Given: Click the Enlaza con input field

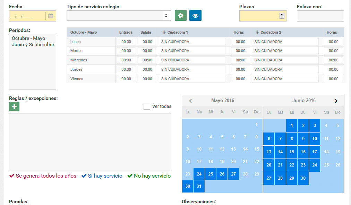Looking at the screenshot, I should 320,16.
